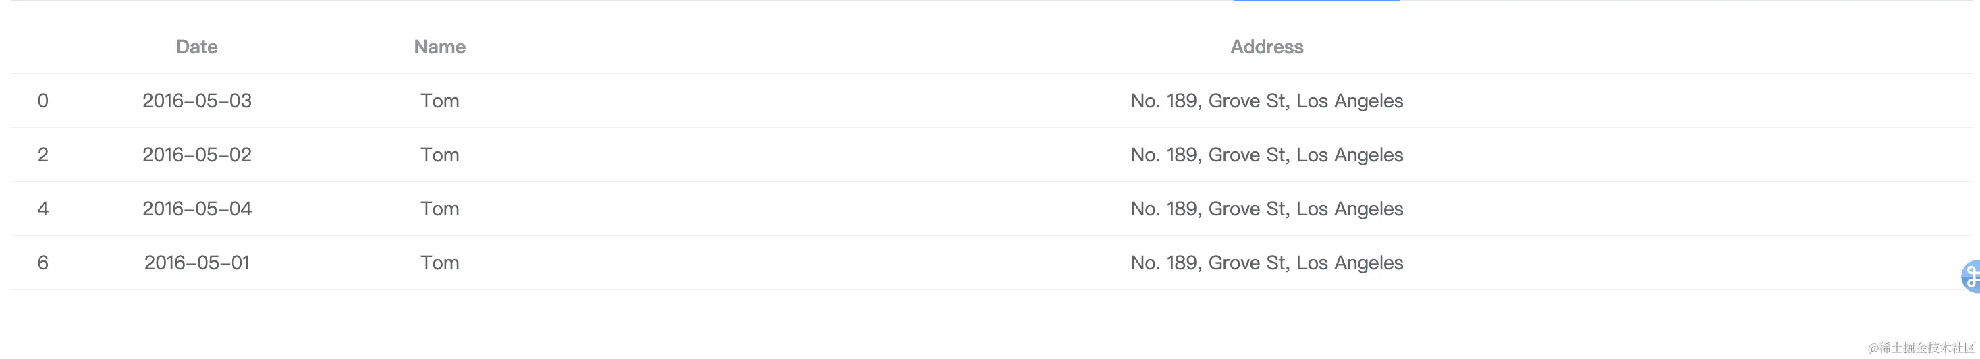
Task: Click Tom in the 2016-05-03 row
Action: [x=439, y=101]
